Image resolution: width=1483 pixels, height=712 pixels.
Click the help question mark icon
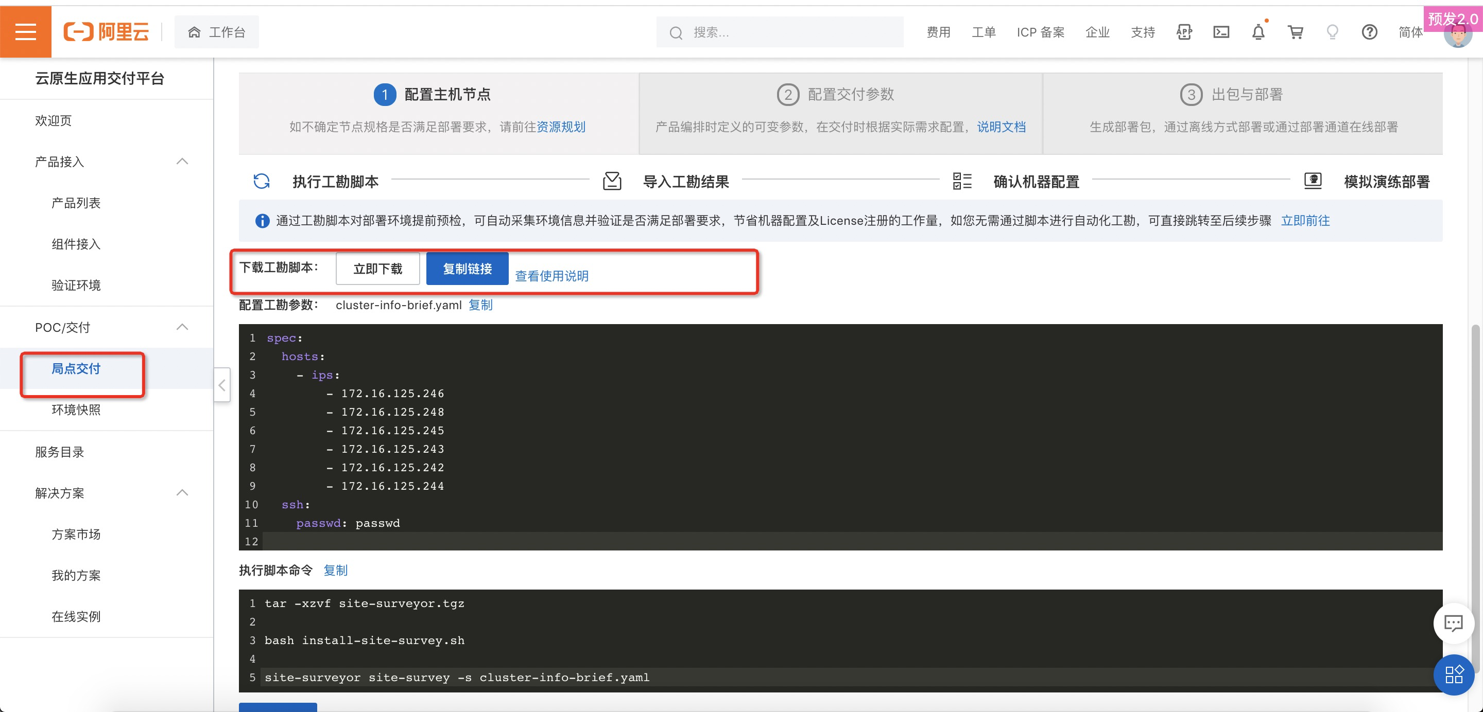[x=1369, y=32]
